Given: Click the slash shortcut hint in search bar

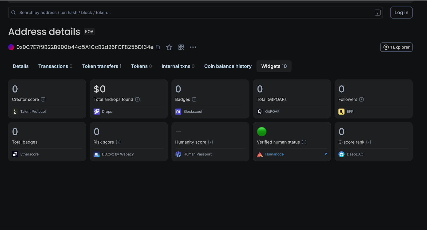Looking at the screenshot, I should pyautogui.click(x=378, y=13).
